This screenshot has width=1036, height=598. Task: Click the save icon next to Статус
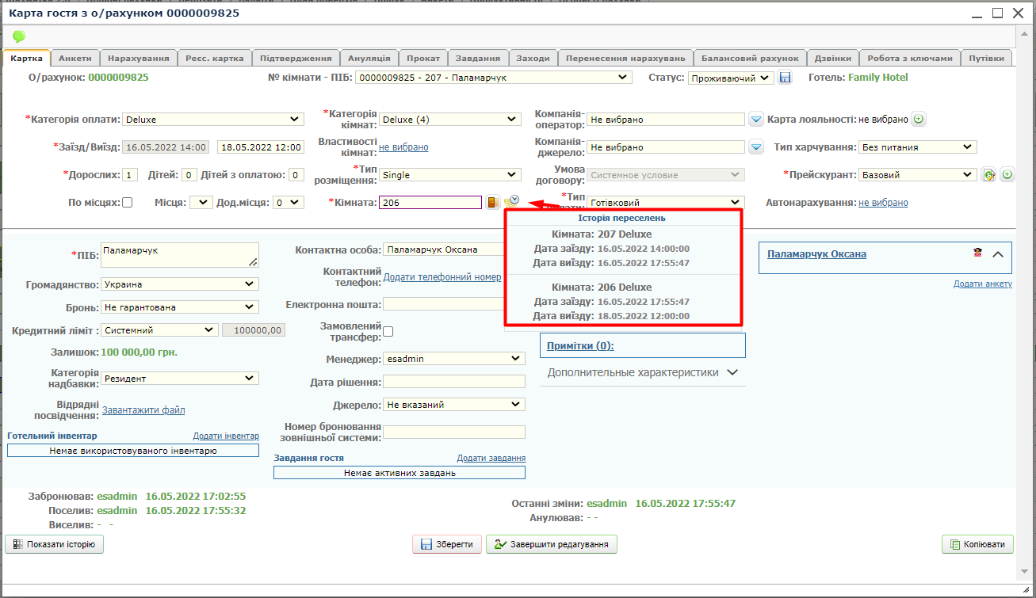pyautogui.click(x=785, y=78)
